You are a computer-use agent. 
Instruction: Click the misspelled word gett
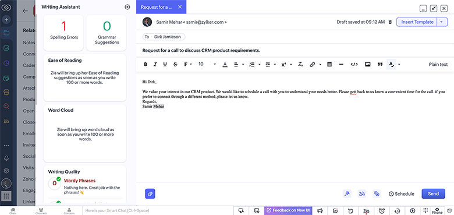point(353,91)
